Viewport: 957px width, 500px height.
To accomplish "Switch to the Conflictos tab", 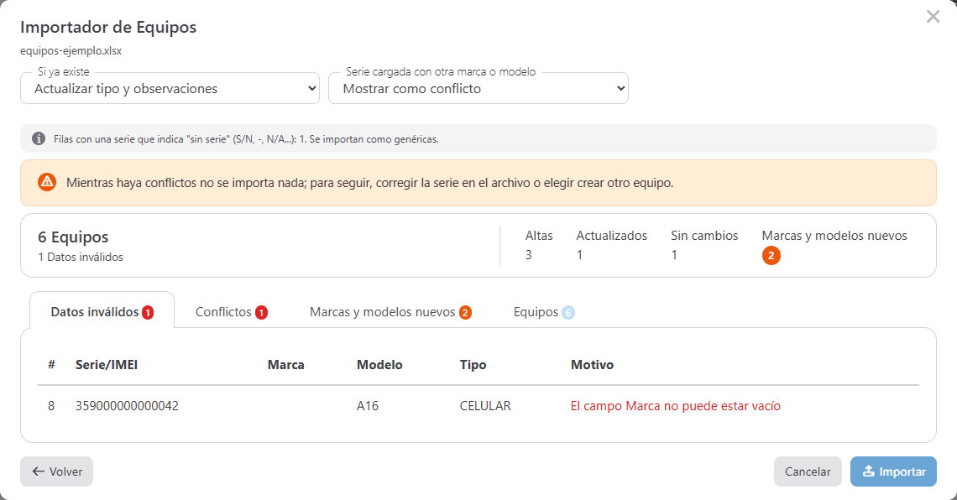I will click(232, 311).
